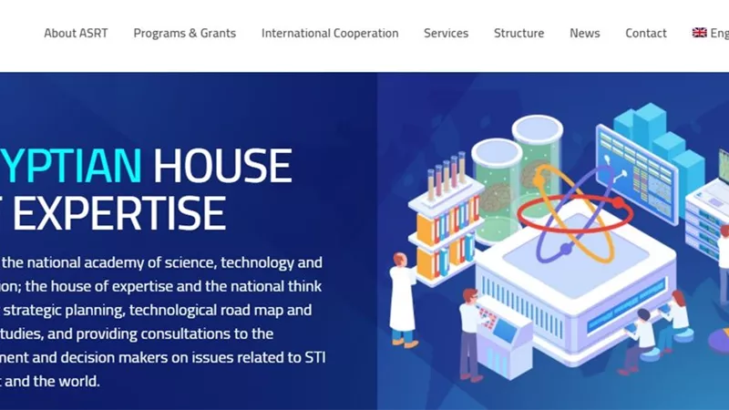This screenshot has height=410, width=729.
Task: Click the UK flag language icon
Action: (x=699, y=33)
